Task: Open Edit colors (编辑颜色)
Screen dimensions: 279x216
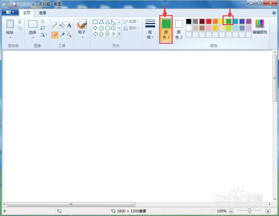Action: pos(260,27)
